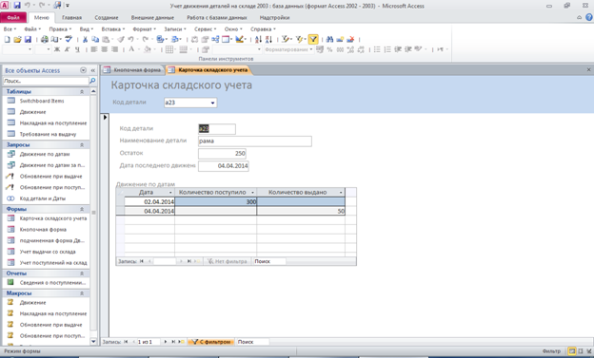Viewport: 594px width, 358px height.
Task: Open Количество поступило column dropdown arrow
Action: point(252,193)
